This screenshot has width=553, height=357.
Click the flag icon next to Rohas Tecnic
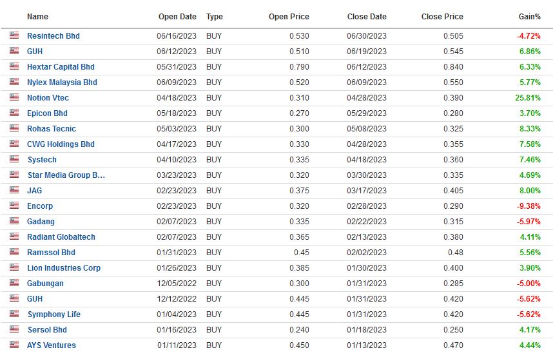click(x=14, y=128)
